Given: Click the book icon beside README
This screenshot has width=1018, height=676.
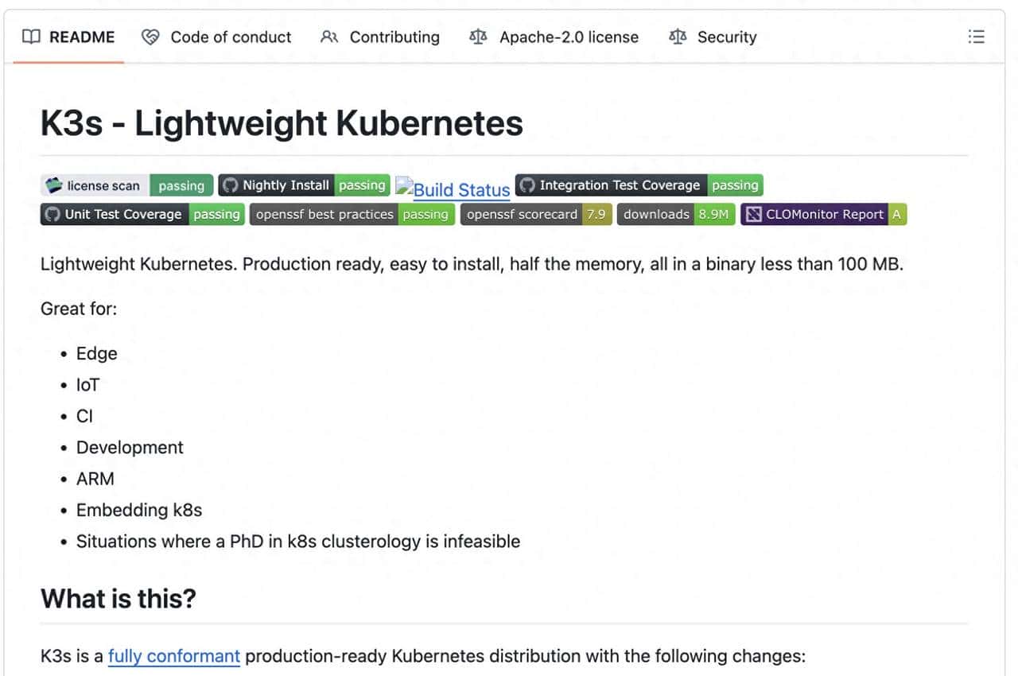Looking at the screenshot, I should [31, 37].
